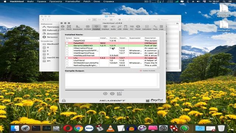Open the Patch menu in menu bar
The width and height of the screenshot is (236, 133).
(x=87, y=1)
